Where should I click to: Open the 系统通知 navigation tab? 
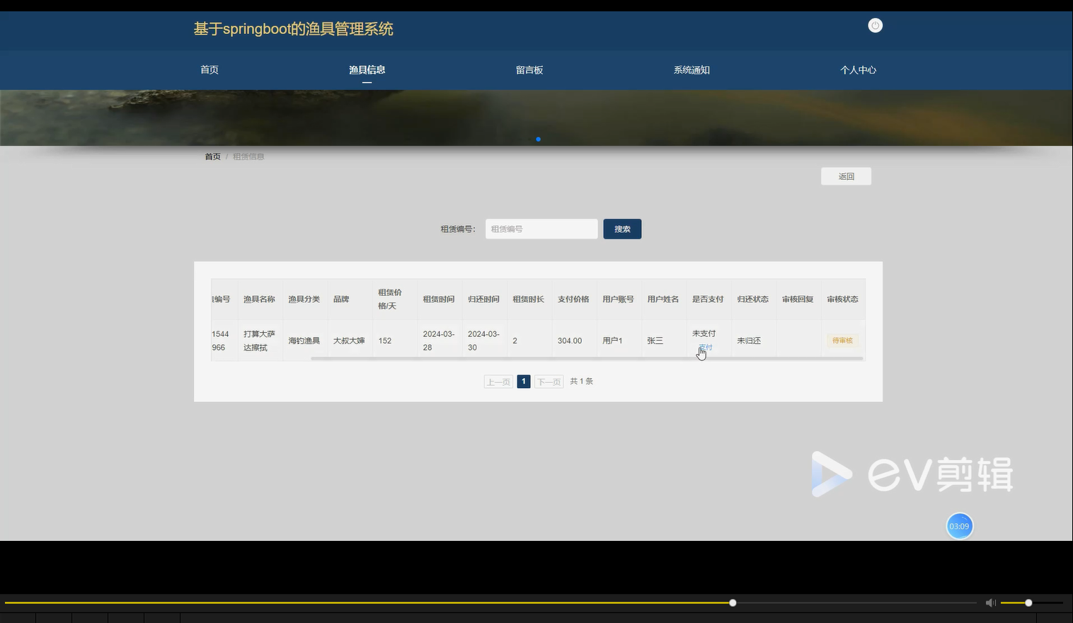tap(692, 69)
